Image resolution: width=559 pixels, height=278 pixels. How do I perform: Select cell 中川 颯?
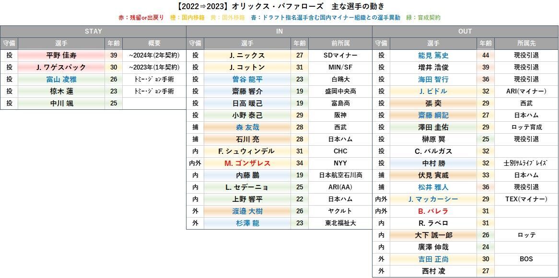point(61,104)
